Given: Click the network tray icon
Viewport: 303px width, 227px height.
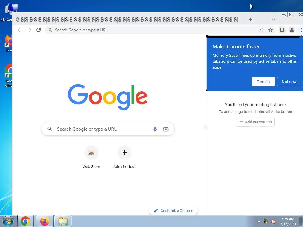Looking at the screenshot, I should pos(266,222).
